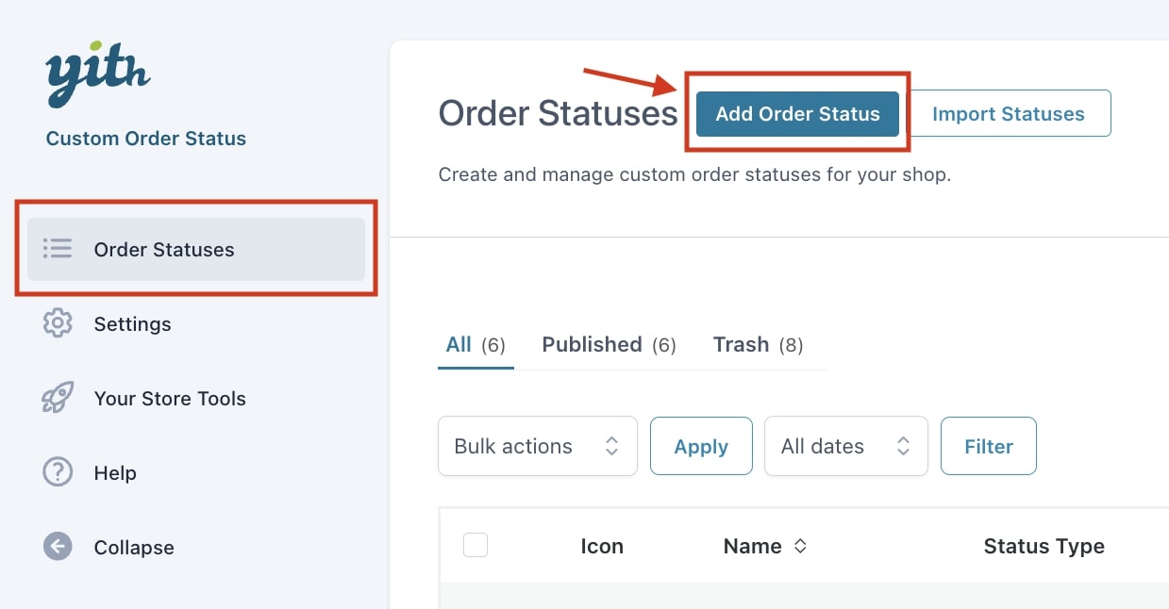The width and height of the screenshot is (1169, 609).
Task: Apply the selected bulk action
Action: pyautogui.click(x=701, y=446)
